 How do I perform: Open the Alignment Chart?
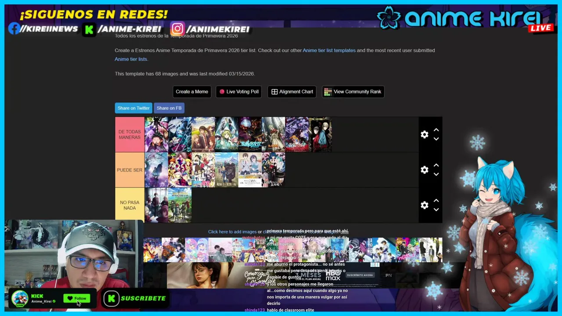coord(292,92)
